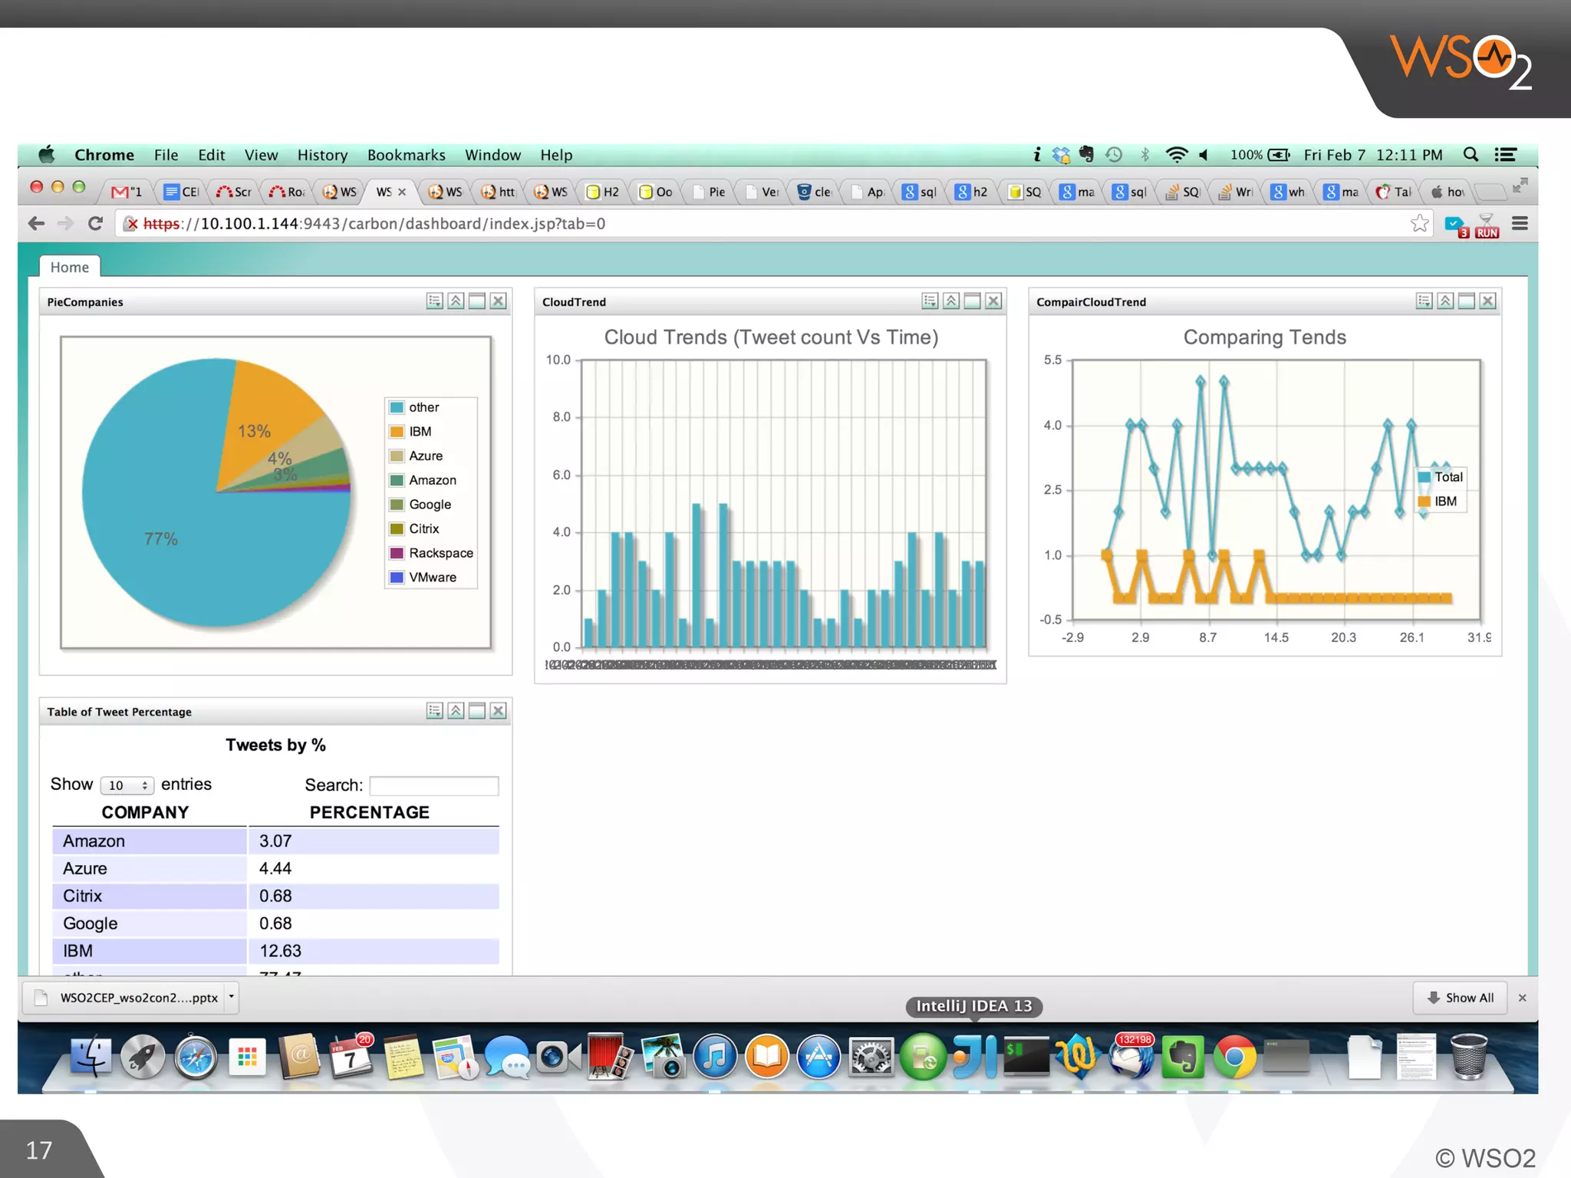Click the Amazon color swatch in legend

tap(397, 480)
